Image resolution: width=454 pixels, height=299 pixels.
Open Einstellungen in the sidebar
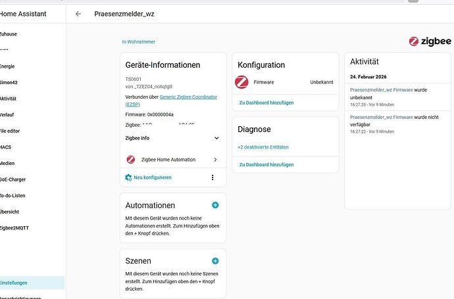pyautogui.click(x=13, y=283)
